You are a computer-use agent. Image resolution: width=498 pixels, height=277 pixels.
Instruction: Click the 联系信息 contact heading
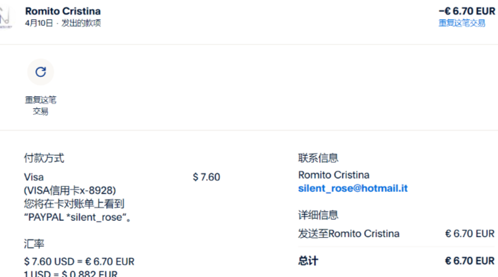click(318, 158)
